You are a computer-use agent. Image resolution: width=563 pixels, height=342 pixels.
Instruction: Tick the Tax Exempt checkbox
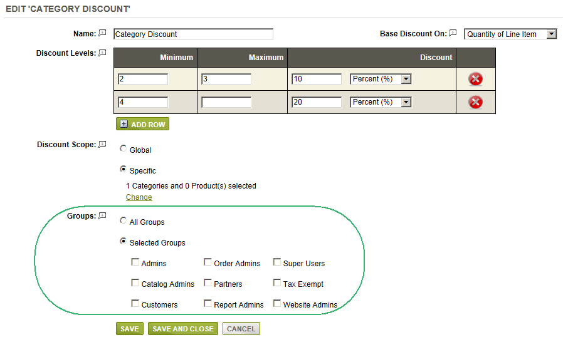click(277, 283)
